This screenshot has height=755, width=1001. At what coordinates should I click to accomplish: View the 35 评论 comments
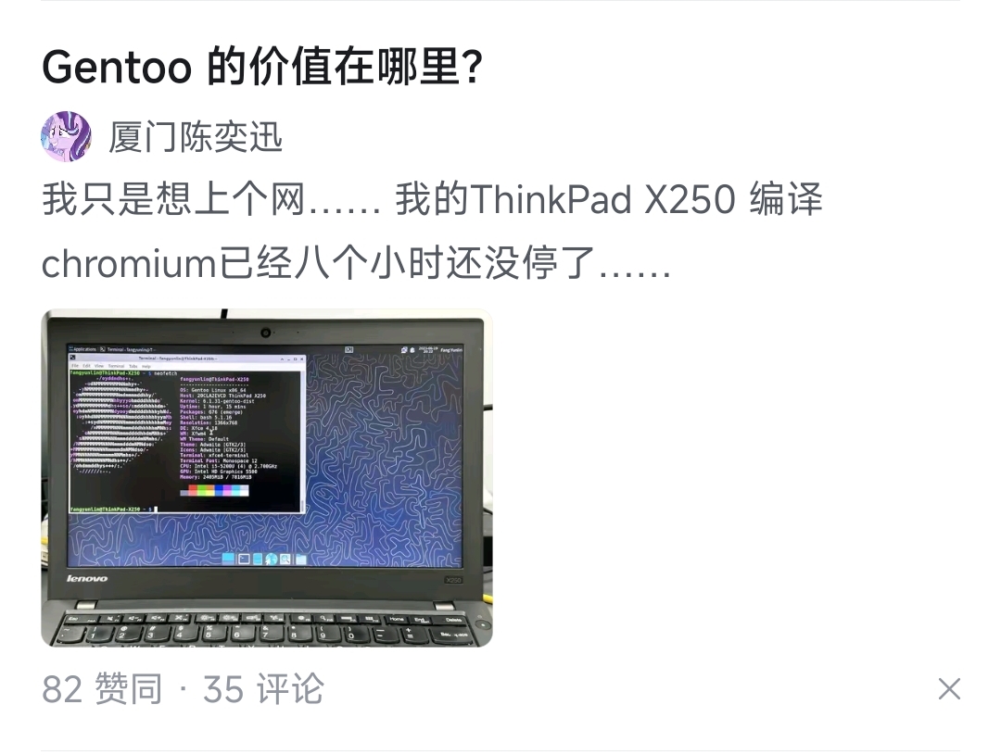point(263,689)
